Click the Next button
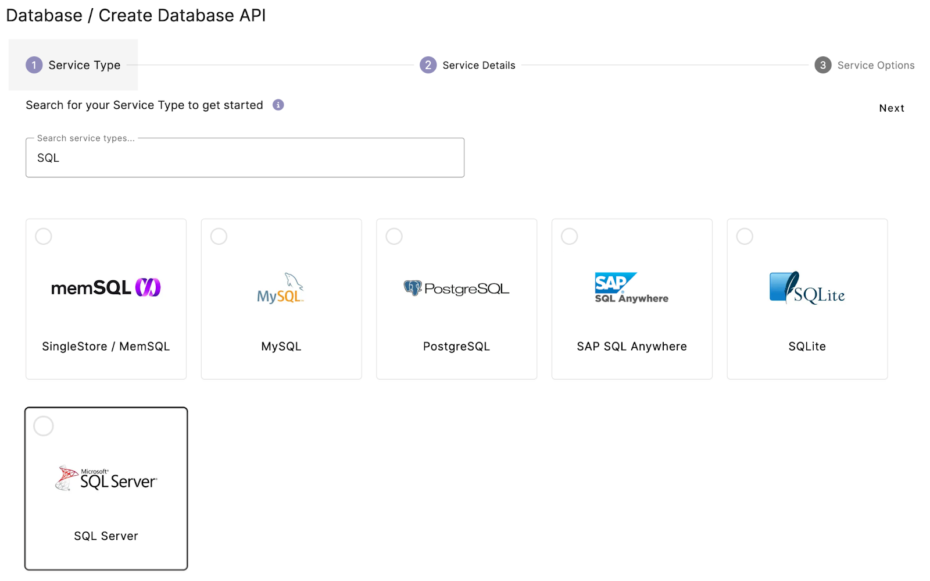The width and height of the screenshot is (930, 581). 892,108
